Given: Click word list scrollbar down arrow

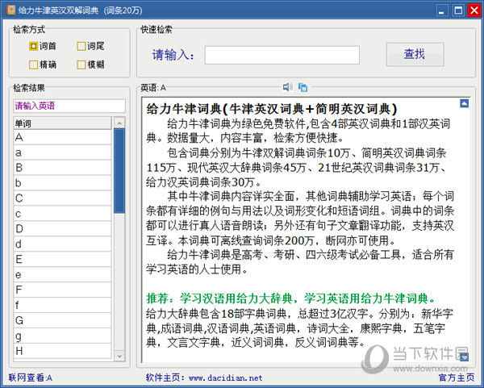Looking at the screenshot, I should [x=119, y=356].
